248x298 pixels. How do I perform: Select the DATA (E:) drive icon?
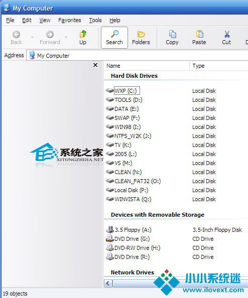110,109
